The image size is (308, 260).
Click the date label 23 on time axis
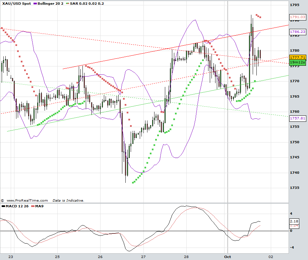point(11,257)
